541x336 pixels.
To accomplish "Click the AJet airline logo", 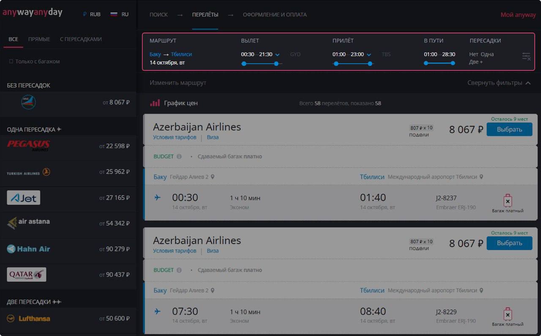I will [24, 198].
